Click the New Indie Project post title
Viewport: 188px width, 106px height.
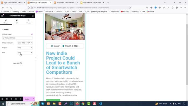[63, 63]
